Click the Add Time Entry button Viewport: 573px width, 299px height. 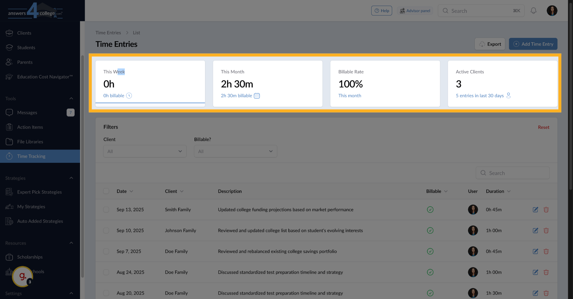(533, 44)
